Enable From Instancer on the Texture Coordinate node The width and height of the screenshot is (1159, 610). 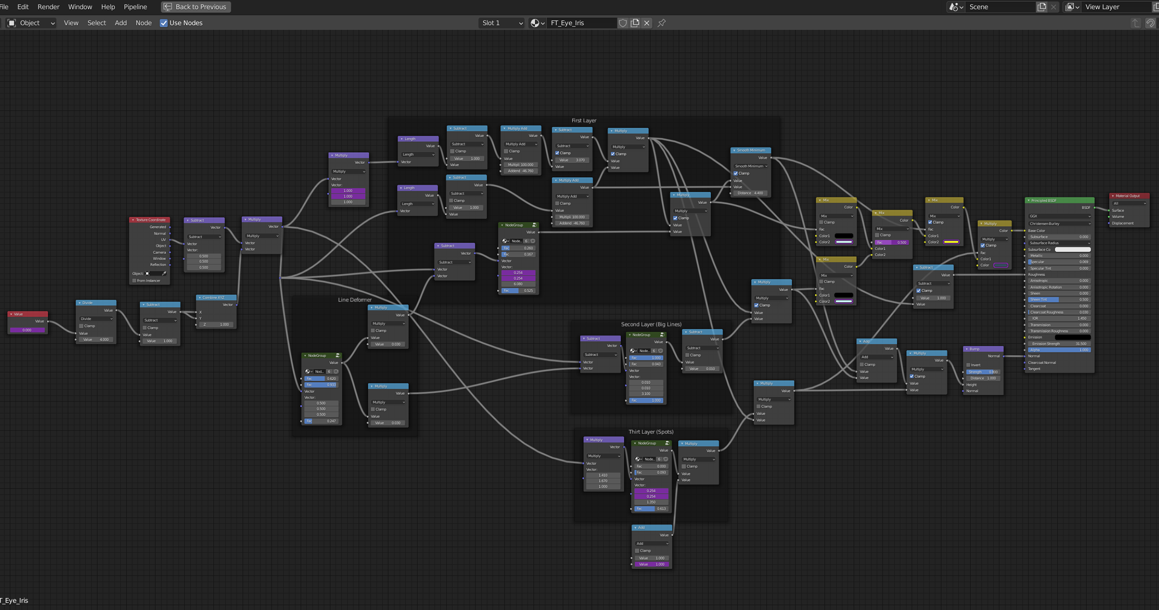pos(135,280)
